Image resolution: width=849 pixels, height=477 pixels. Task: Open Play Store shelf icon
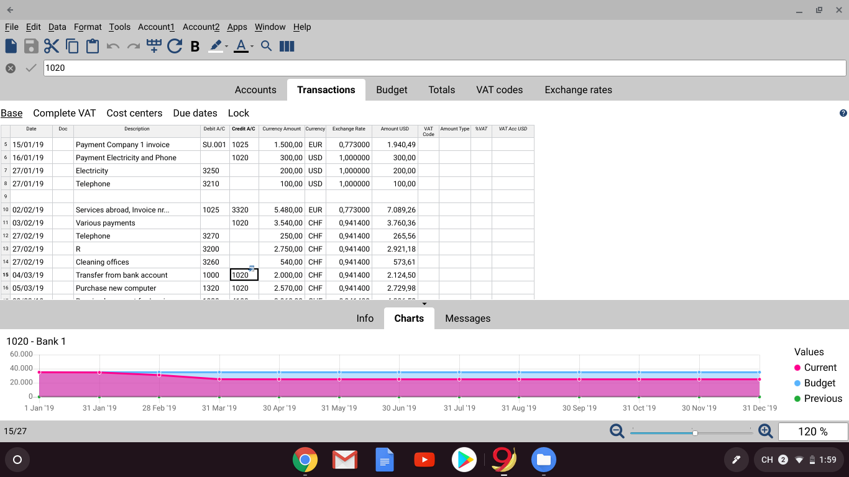(464, 460)
